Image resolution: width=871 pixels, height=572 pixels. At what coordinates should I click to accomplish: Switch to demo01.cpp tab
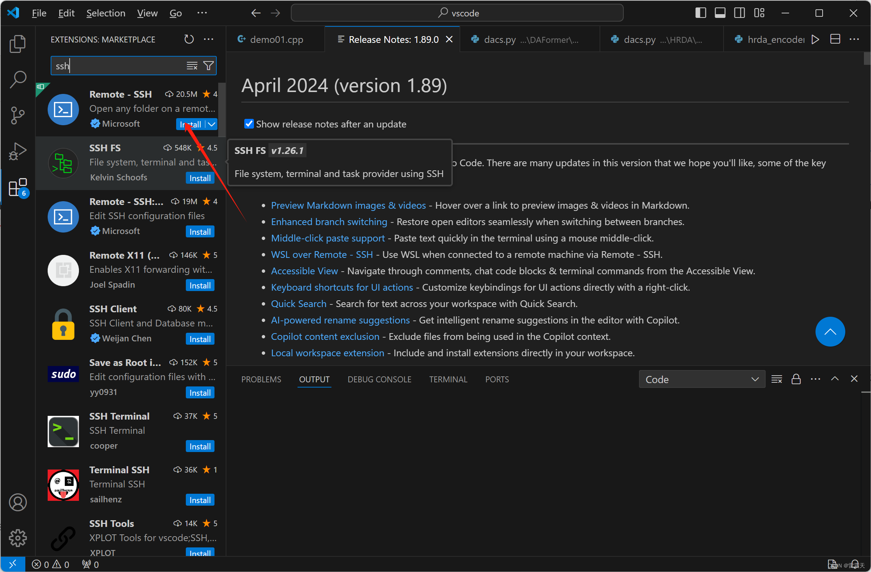(x=276, y=39)
